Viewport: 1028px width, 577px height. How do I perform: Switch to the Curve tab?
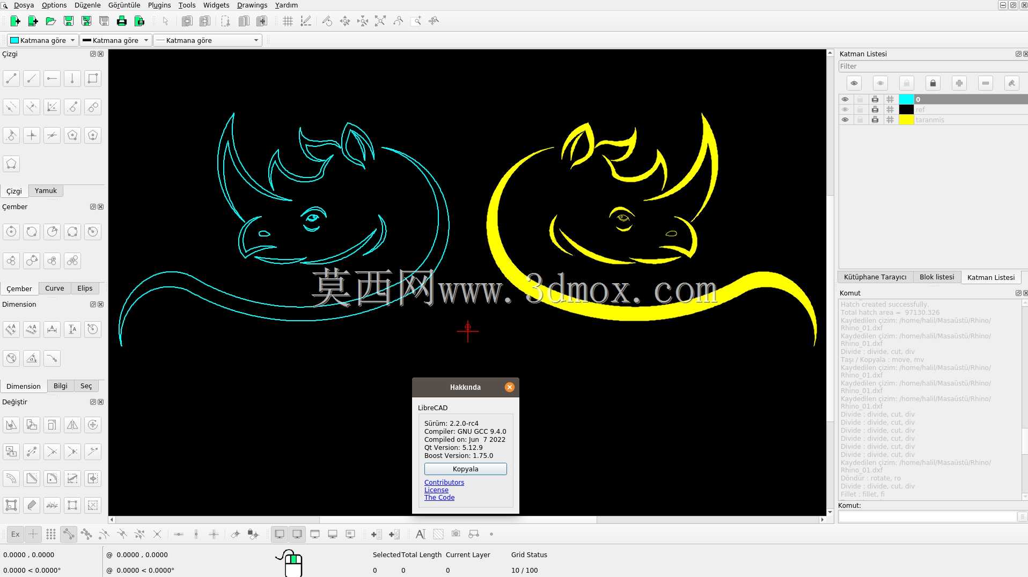click(x=55, y=288)
